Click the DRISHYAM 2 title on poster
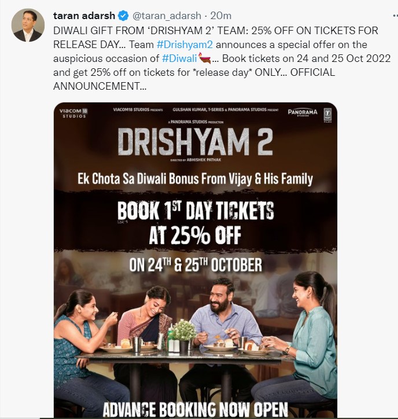 [x=196, y=142]
